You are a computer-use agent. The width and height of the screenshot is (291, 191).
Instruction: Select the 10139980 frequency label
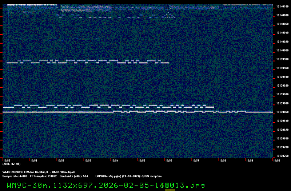tap(282, 59)
